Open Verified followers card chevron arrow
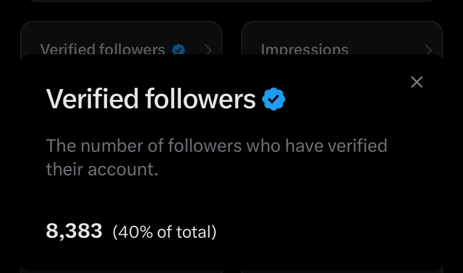The height and width of the screenshot is (273, 463). point(209,49)
